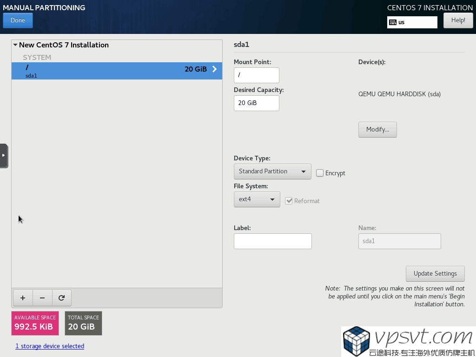Click the cube logo at bottom right

pyautogui.click(x=356, y=341)
